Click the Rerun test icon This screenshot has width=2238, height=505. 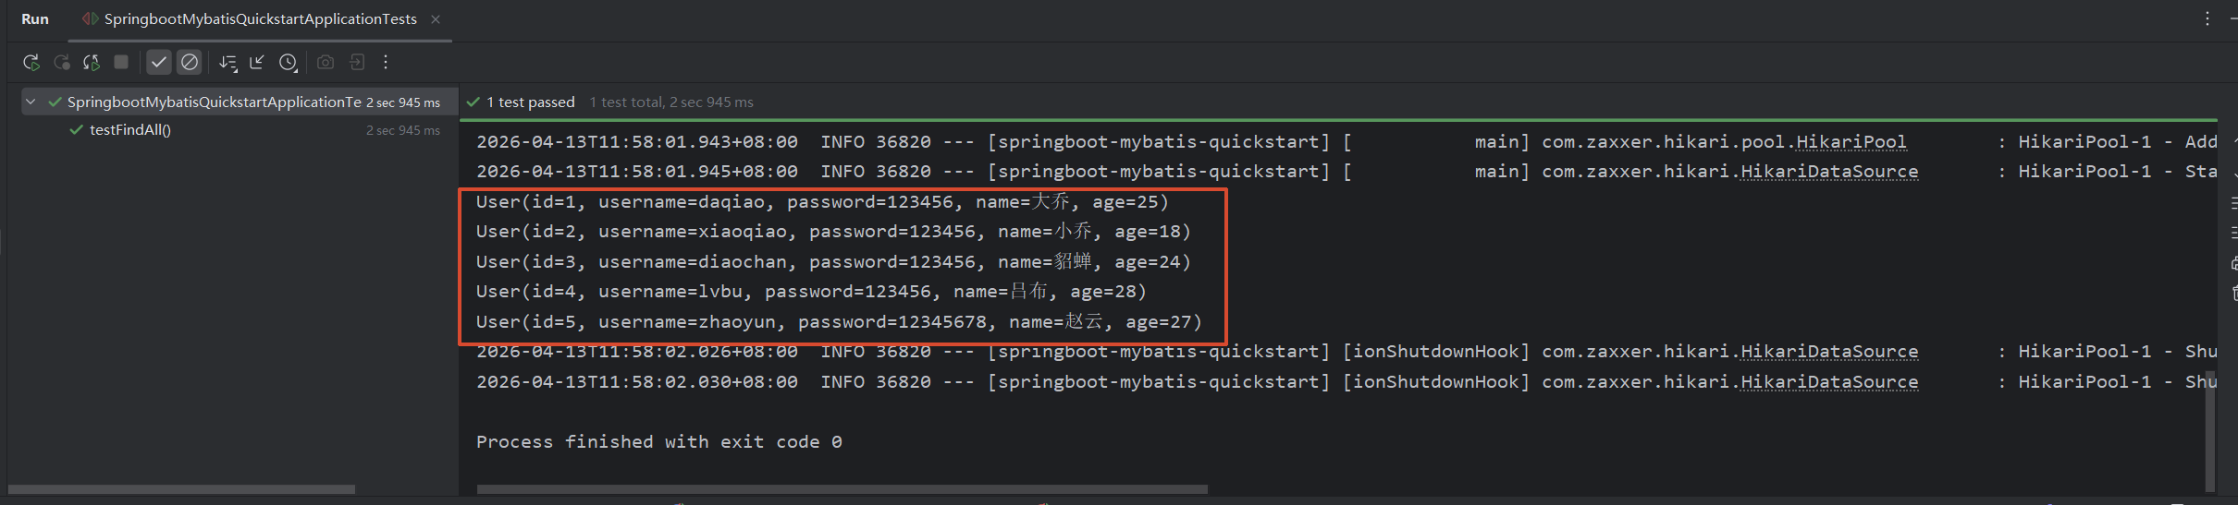pos(31,62)
